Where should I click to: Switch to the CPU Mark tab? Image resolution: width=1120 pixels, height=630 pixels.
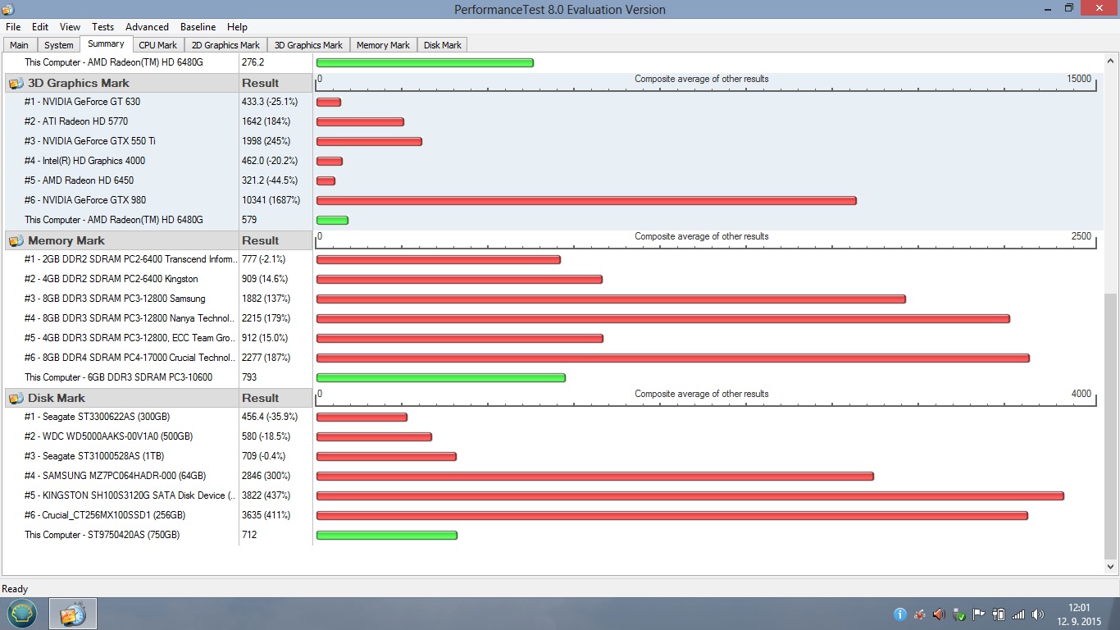(x=157, y=45)
